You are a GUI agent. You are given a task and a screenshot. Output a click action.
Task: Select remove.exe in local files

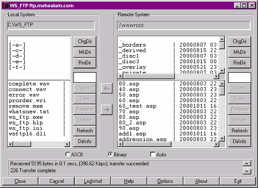26,106
